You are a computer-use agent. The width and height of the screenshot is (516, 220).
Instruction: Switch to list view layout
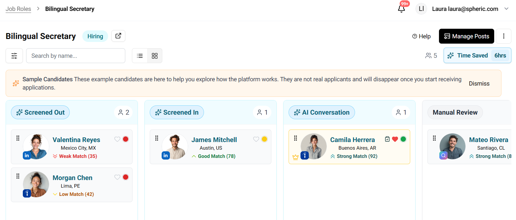click(x=140, y=56)
